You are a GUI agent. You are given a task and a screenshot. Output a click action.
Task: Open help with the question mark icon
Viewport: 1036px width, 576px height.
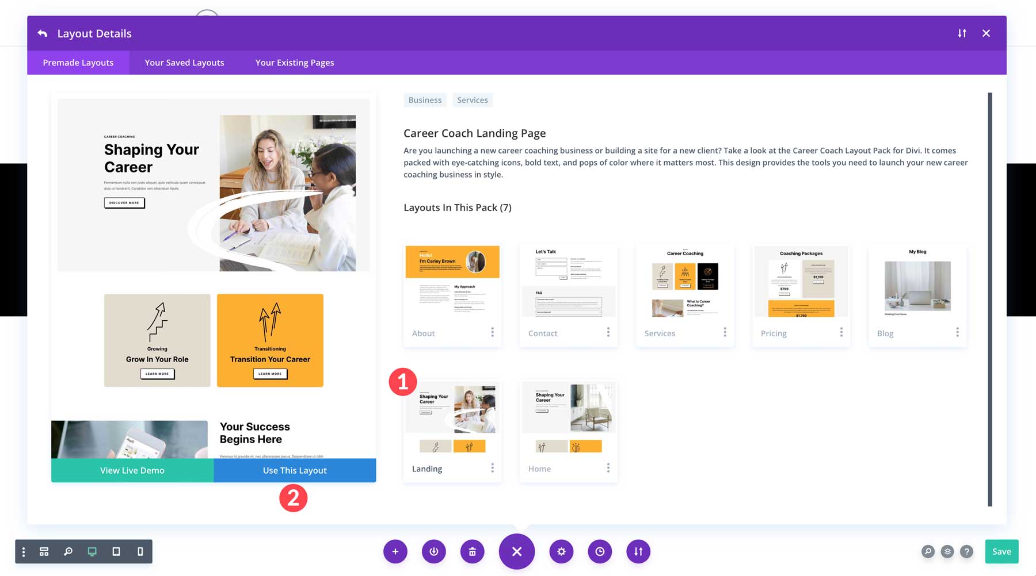coord(966,551)
